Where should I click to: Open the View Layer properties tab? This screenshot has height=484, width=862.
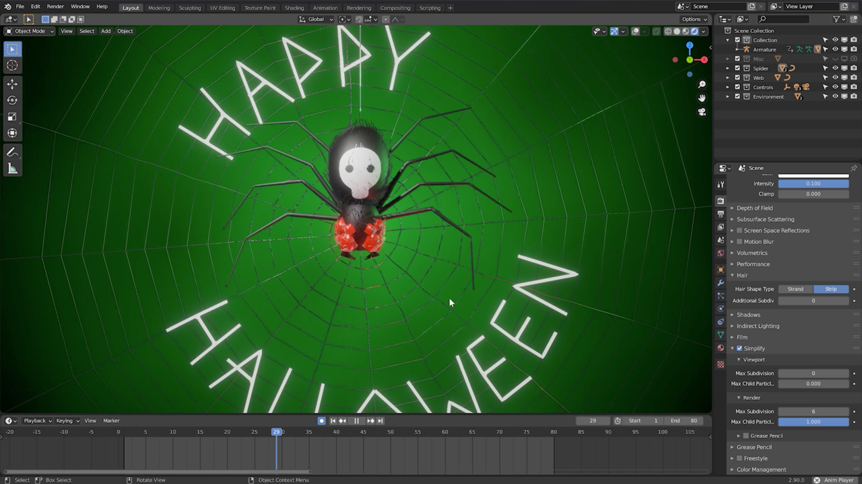[721, 227]
